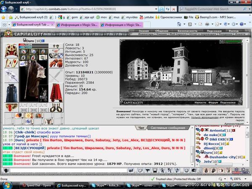Switch to the Чат tab
The height and width of the screenshot is (189, 252).
point(141,128)
